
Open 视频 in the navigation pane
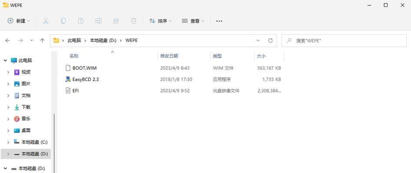click(x=26, y=72)
